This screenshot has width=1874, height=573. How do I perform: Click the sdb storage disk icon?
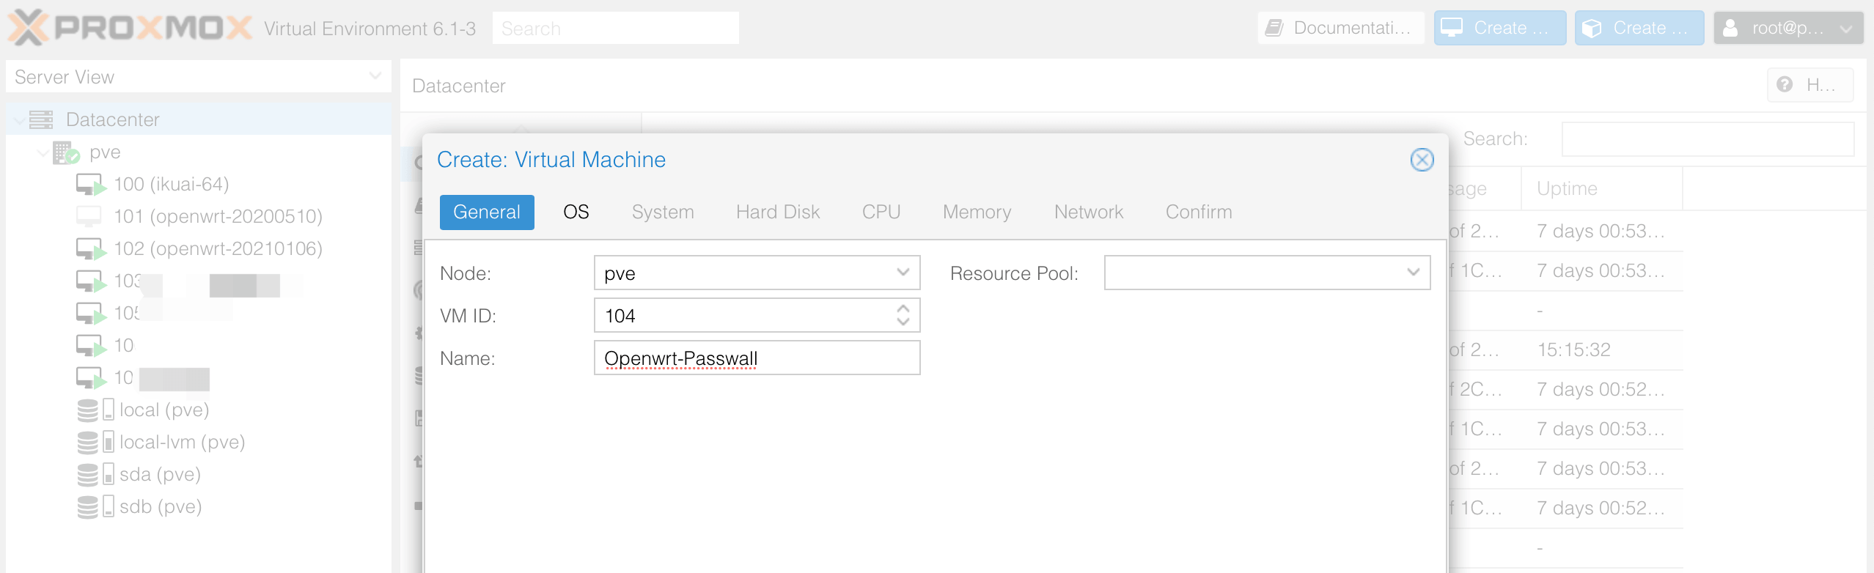95,506
